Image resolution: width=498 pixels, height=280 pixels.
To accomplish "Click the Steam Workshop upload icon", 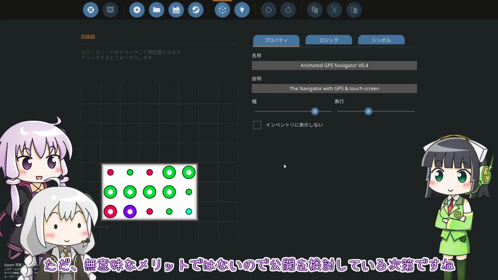I will (x=196, y=10).
